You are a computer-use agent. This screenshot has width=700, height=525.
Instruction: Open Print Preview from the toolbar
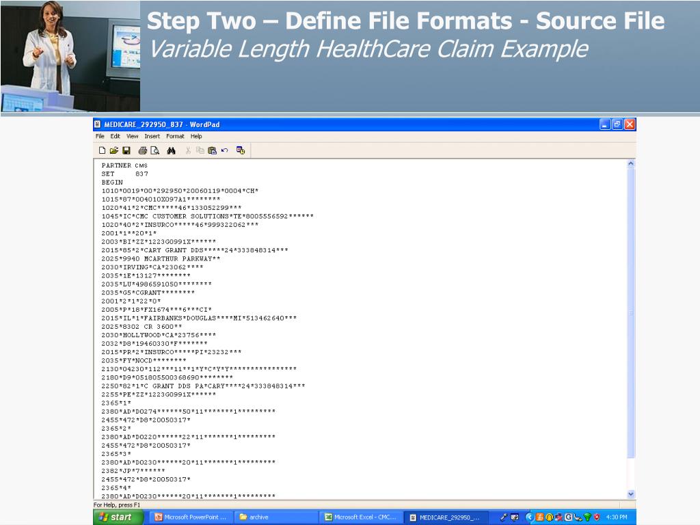click(155, 150)
